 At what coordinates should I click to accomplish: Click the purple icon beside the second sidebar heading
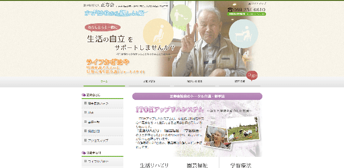(83, 152)
